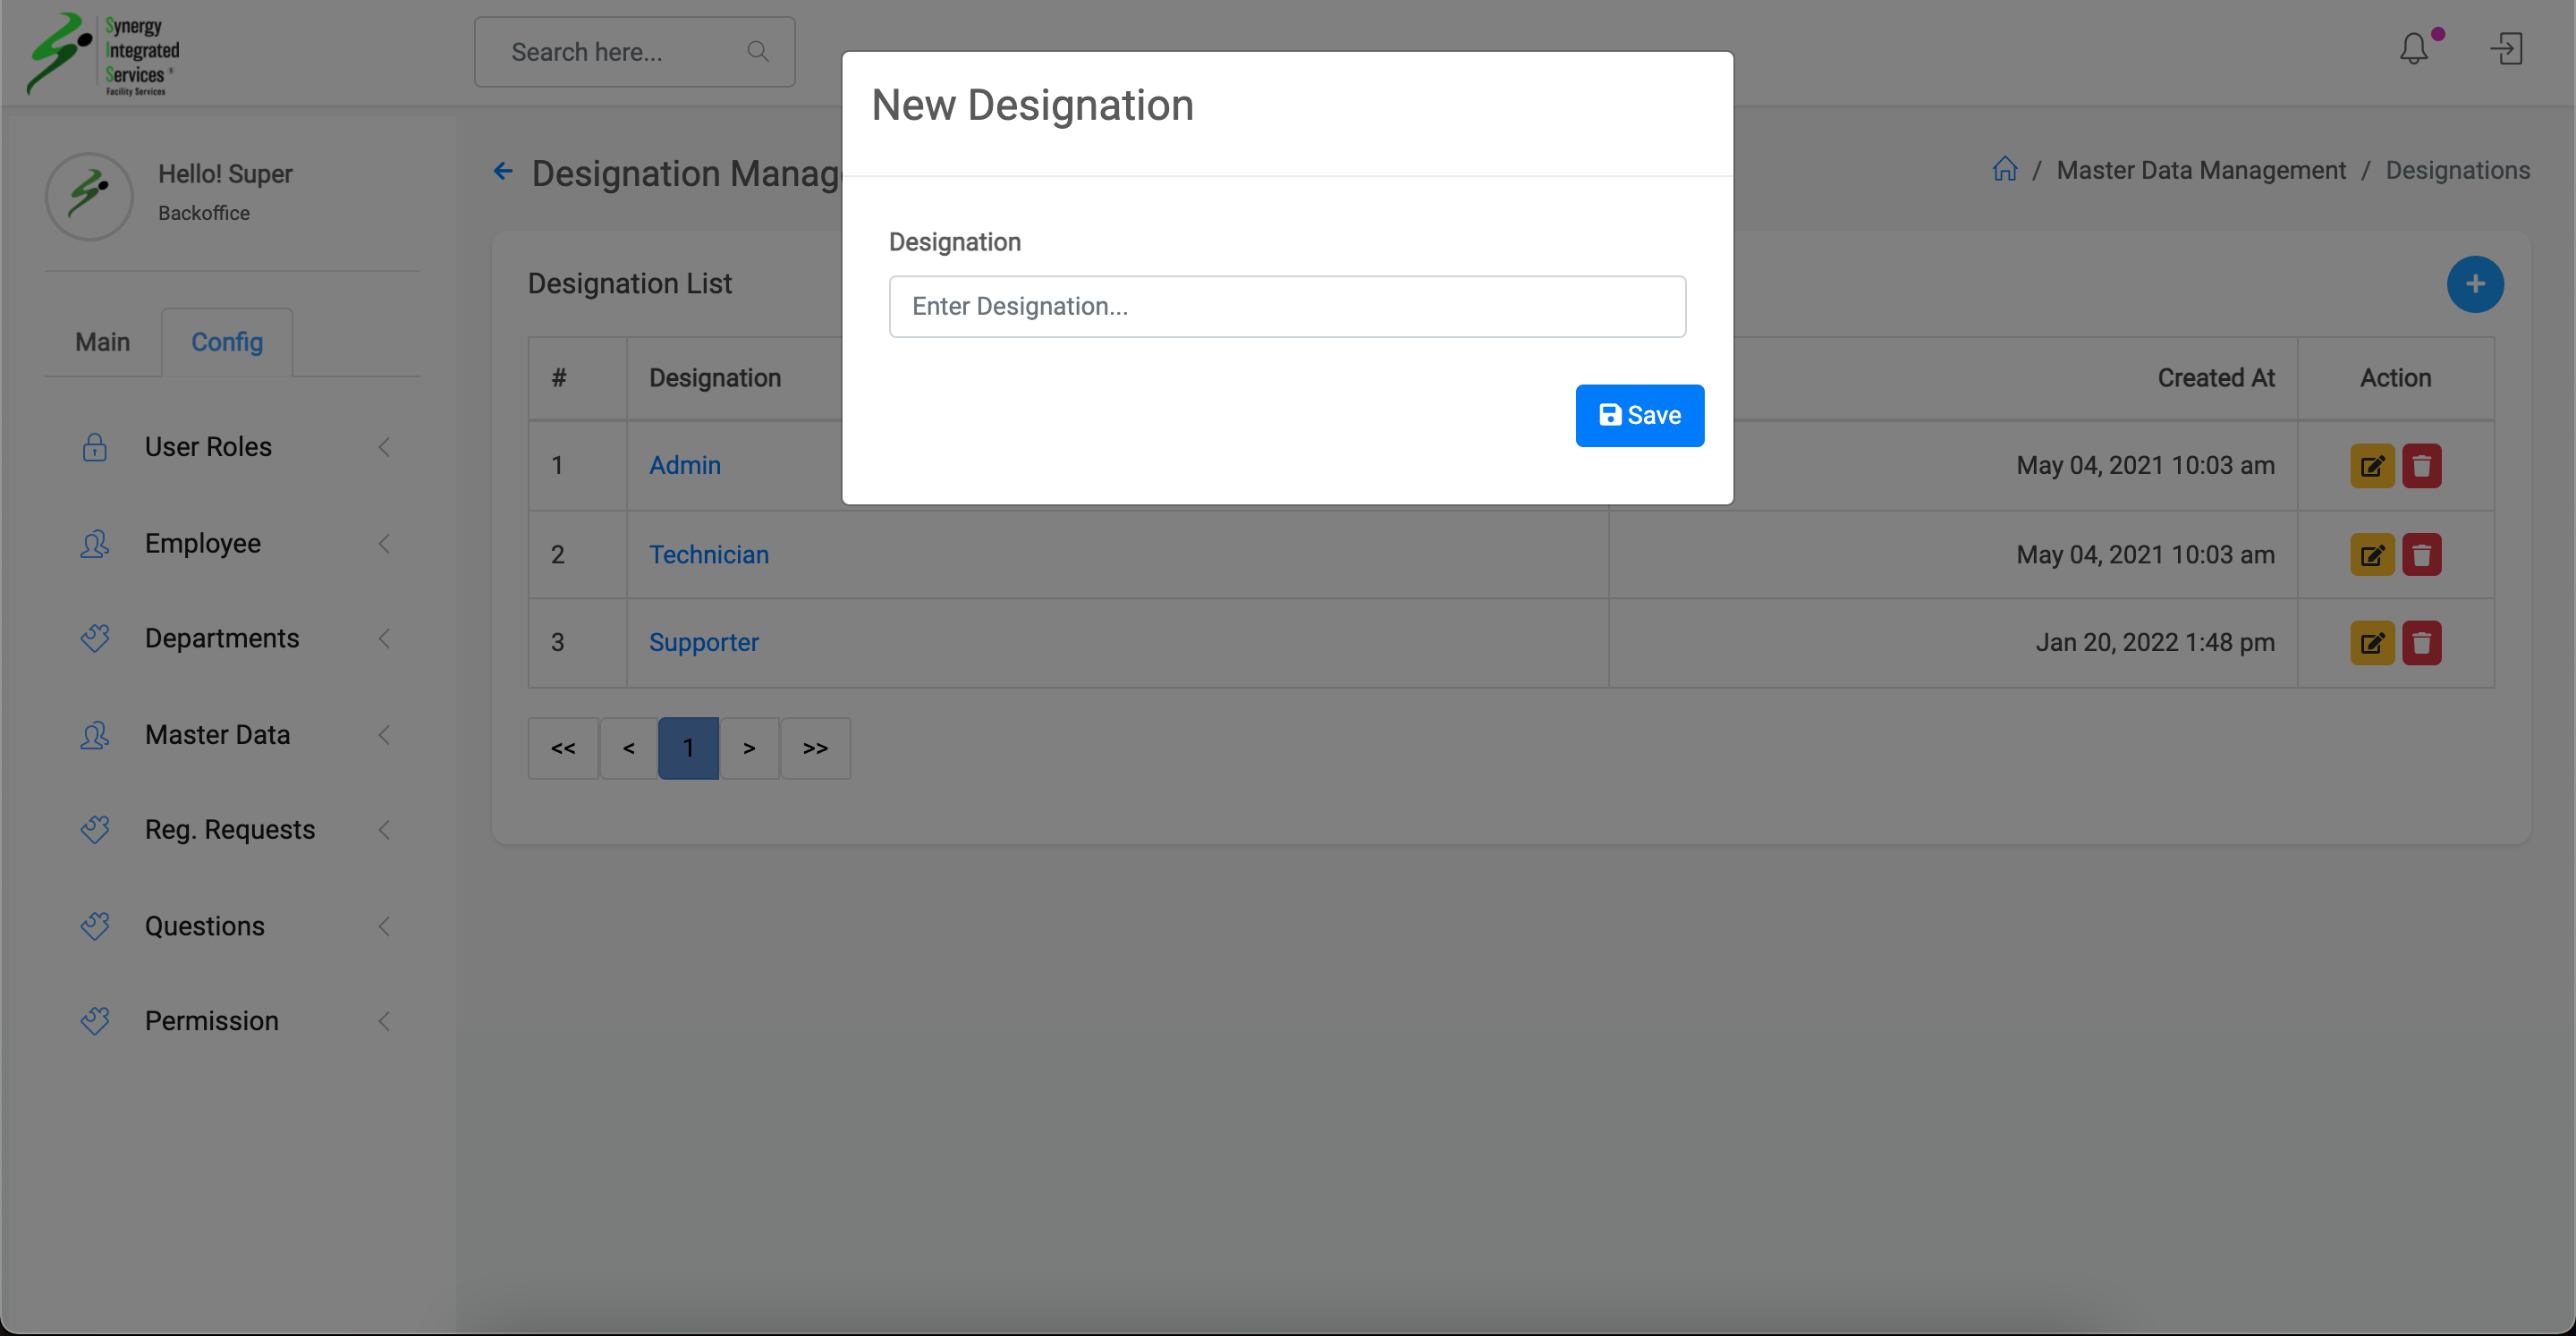This screenshot has height=1336, width=2576.
Task: Go to last page with >> button
Action: pos(814,748)
